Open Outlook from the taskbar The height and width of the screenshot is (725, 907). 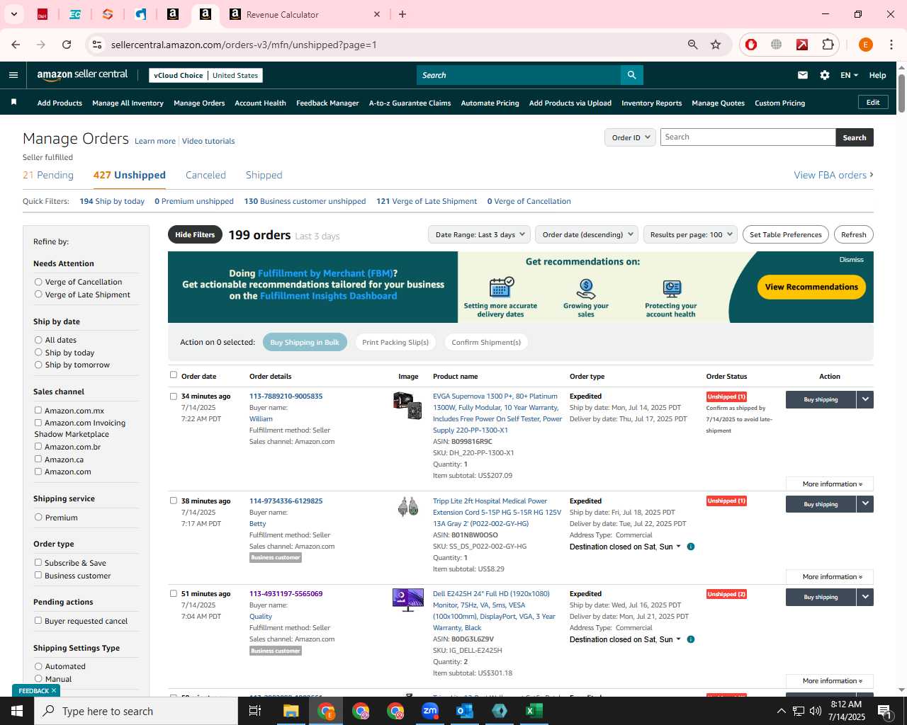[x=465, y=711]
